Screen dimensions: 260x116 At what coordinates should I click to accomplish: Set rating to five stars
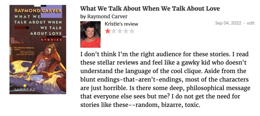132,31
